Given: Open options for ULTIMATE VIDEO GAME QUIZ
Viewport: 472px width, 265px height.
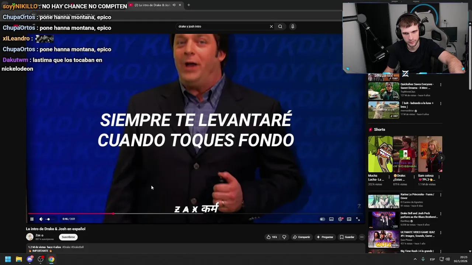Looking at the screenshot, I should [441, 233].
